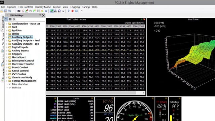Screen dimensions: 215x121
Task: Click the green curve toolbar icon
Action: [x=34, y=11]
